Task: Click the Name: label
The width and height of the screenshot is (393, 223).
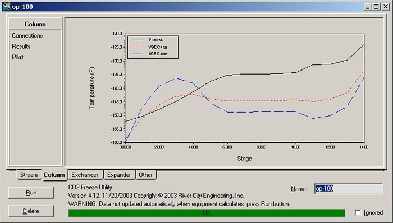Action: [299, 189]
